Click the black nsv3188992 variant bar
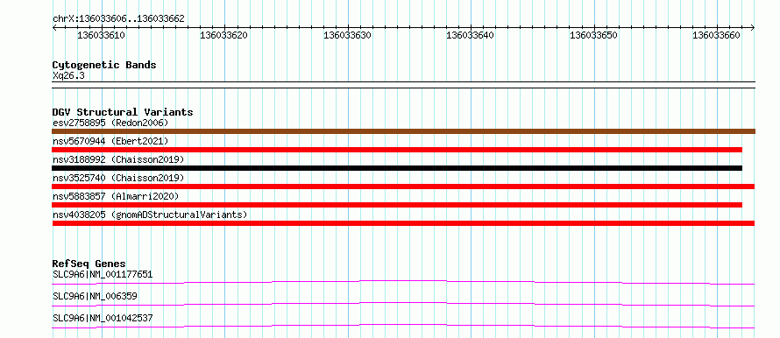Screen dimensions: 780x338 (397, 168)
